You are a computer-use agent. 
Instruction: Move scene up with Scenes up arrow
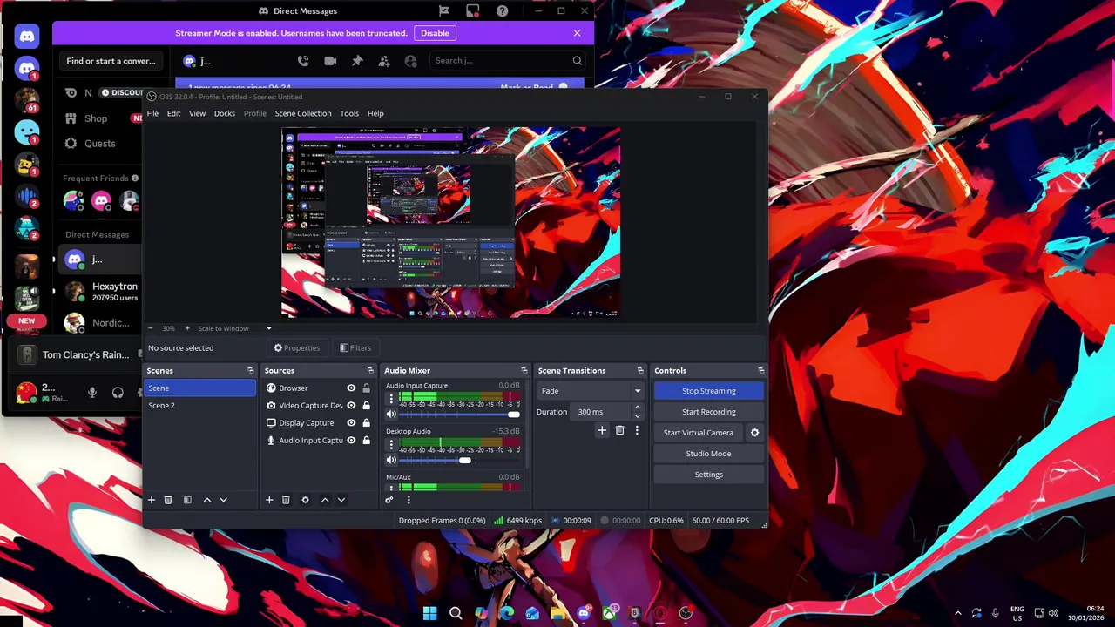[x=206, y=500]
